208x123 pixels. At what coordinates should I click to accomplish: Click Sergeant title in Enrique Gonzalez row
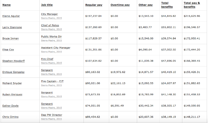pyautogui.click(x=47, y=70)
